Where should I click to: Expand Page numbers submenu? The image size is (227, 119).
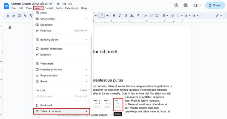(62, 75)
